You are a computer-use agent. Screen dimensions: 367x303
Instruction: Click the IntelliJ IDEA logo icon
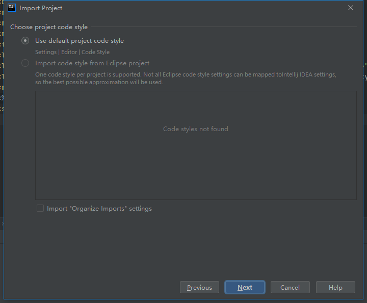pos(12,8)
